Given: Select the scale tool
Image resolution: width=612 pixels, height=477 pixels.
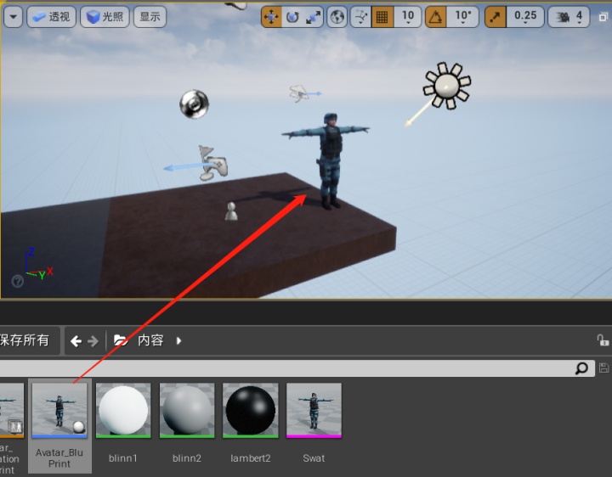Looking at the screenshot, I should click(x=313, y=17).
